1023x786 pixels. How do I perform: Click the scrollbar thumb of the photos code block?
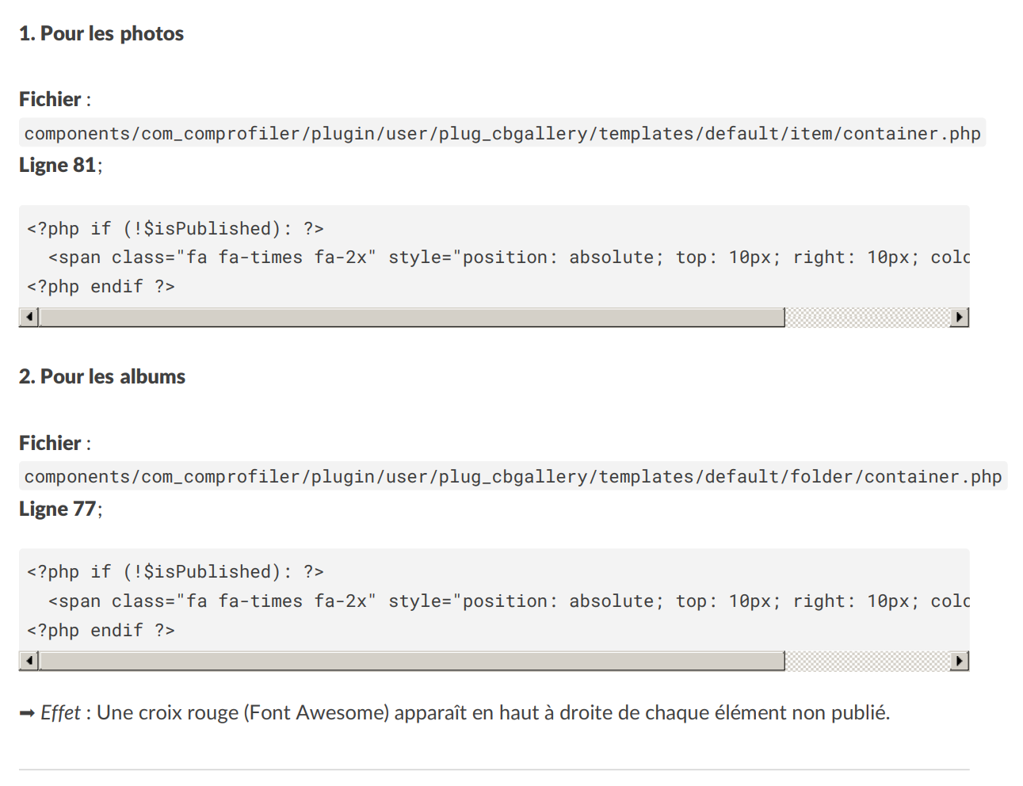click(412, 318)
